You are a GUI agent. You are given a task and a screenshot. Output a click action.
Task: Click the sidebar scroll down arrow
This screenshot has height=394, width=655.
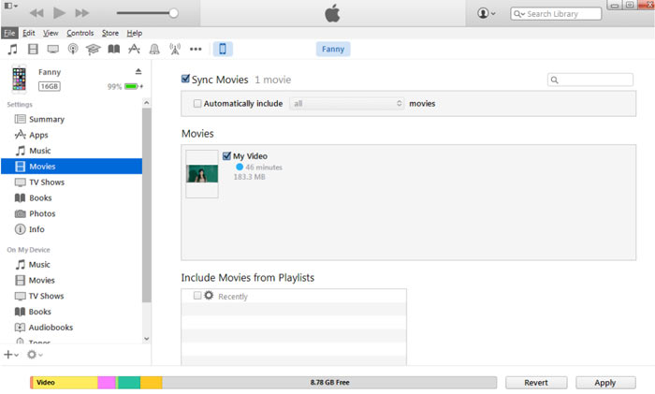click(146, 339)
